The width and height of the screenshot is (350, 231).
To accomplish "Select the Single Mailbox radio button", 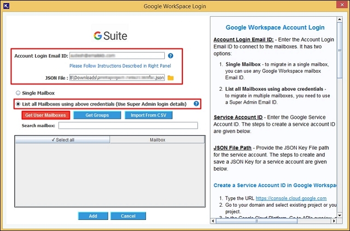I will 18,93.
